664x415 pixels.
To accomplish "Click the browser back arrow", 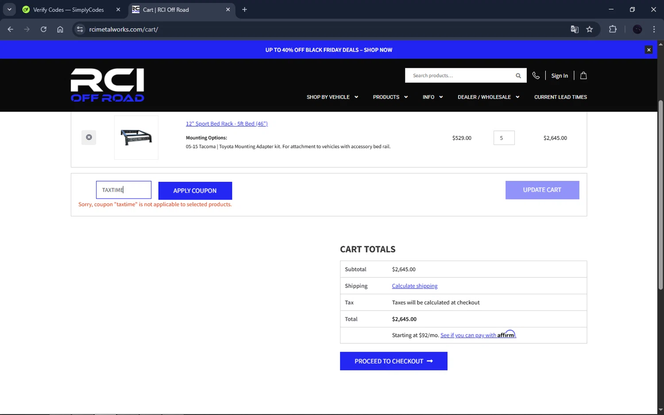I will click(11, 29).
